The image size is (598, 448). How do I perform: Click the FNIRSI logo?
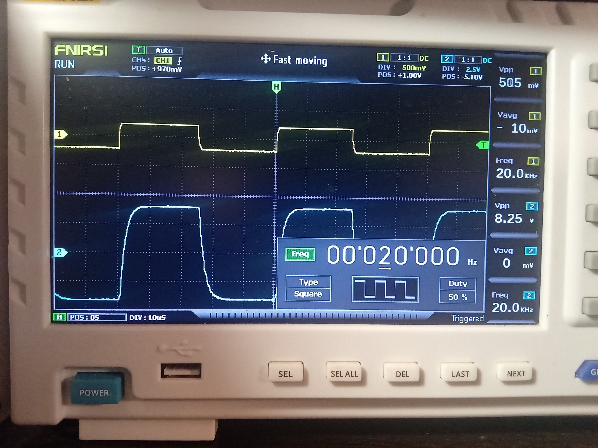click(81, 50)
